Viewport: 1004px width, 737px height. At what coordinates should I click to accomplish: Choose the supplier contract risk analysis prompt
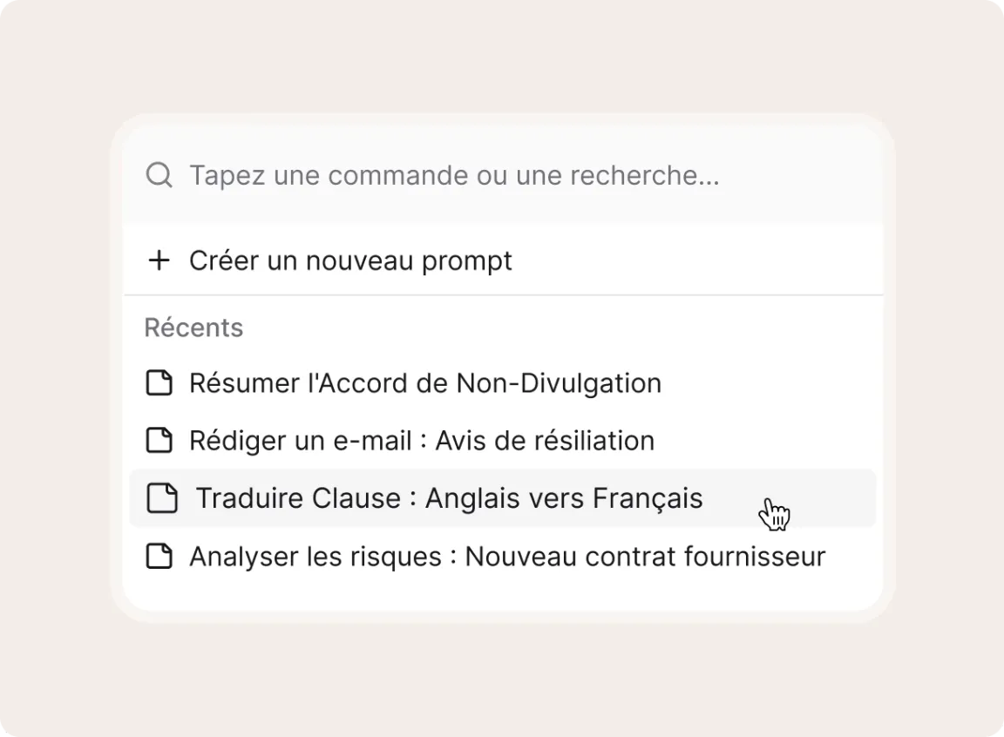click(506, 556)
